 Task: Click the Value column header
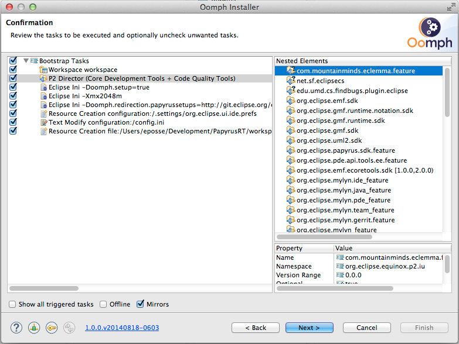pyautogui.click(x=393, y=248)
